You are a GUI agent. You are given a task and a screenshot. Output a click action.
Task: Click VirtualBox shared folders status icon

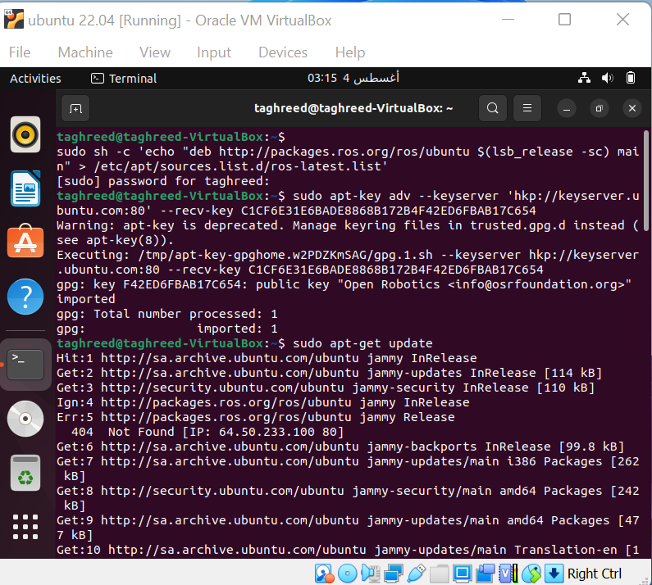click(x=439, y=574)
